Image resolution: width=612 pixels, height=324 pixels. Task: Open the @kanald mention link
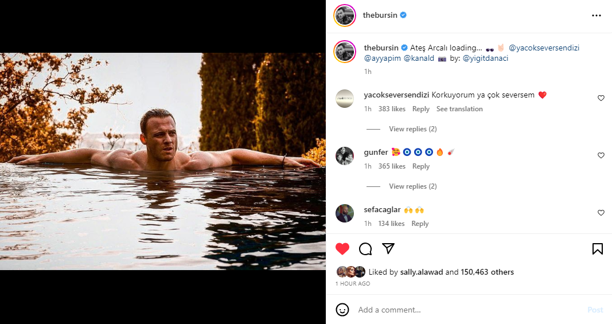[x=418, y=58]
